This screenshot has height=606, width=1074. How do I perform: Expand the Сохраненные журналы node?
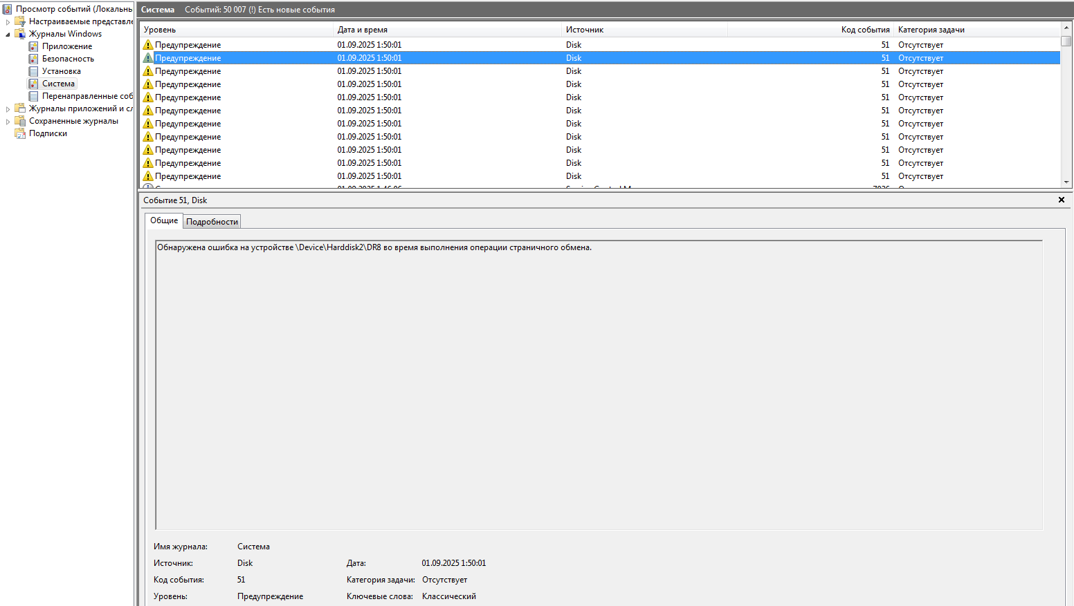[8, 122]
